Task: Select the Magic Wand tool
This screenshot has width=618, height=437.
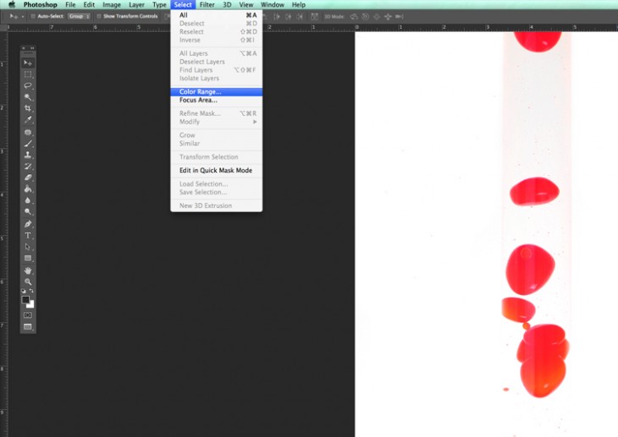Action: 28,97
